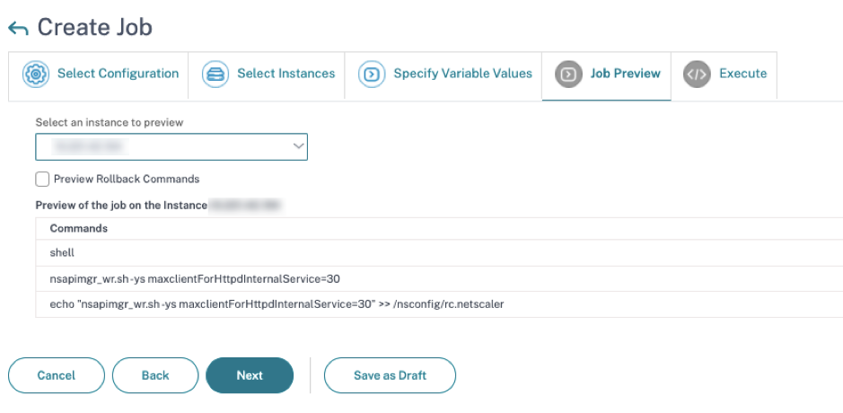Click the 'Select an instance to preview' label

(x=110, y=123)
